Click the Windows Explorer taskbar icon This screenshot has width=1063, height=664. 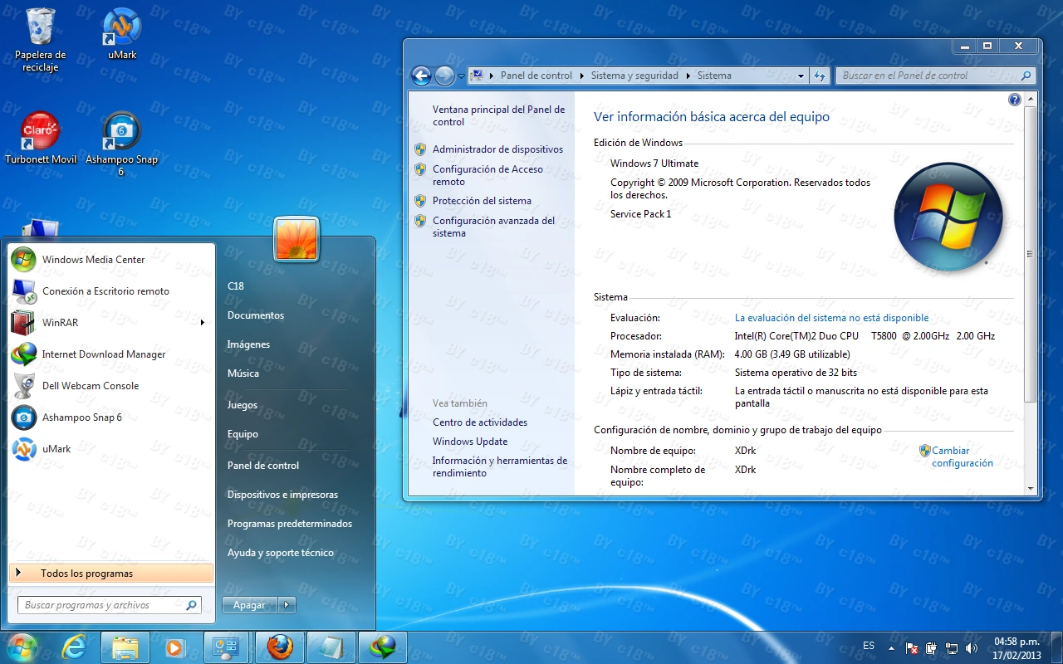coord(125,647)
